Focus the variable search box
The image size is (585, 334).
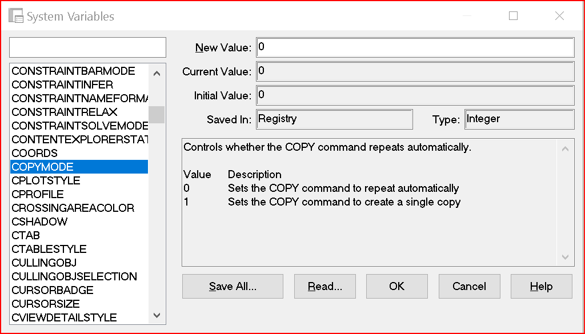[87, 47]
